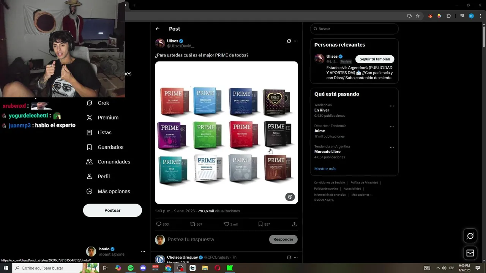The width and height of the screenshot is (486, 273).
Task: Expand Más opciones in the sidebar
Action: click(x=108, y=191)
